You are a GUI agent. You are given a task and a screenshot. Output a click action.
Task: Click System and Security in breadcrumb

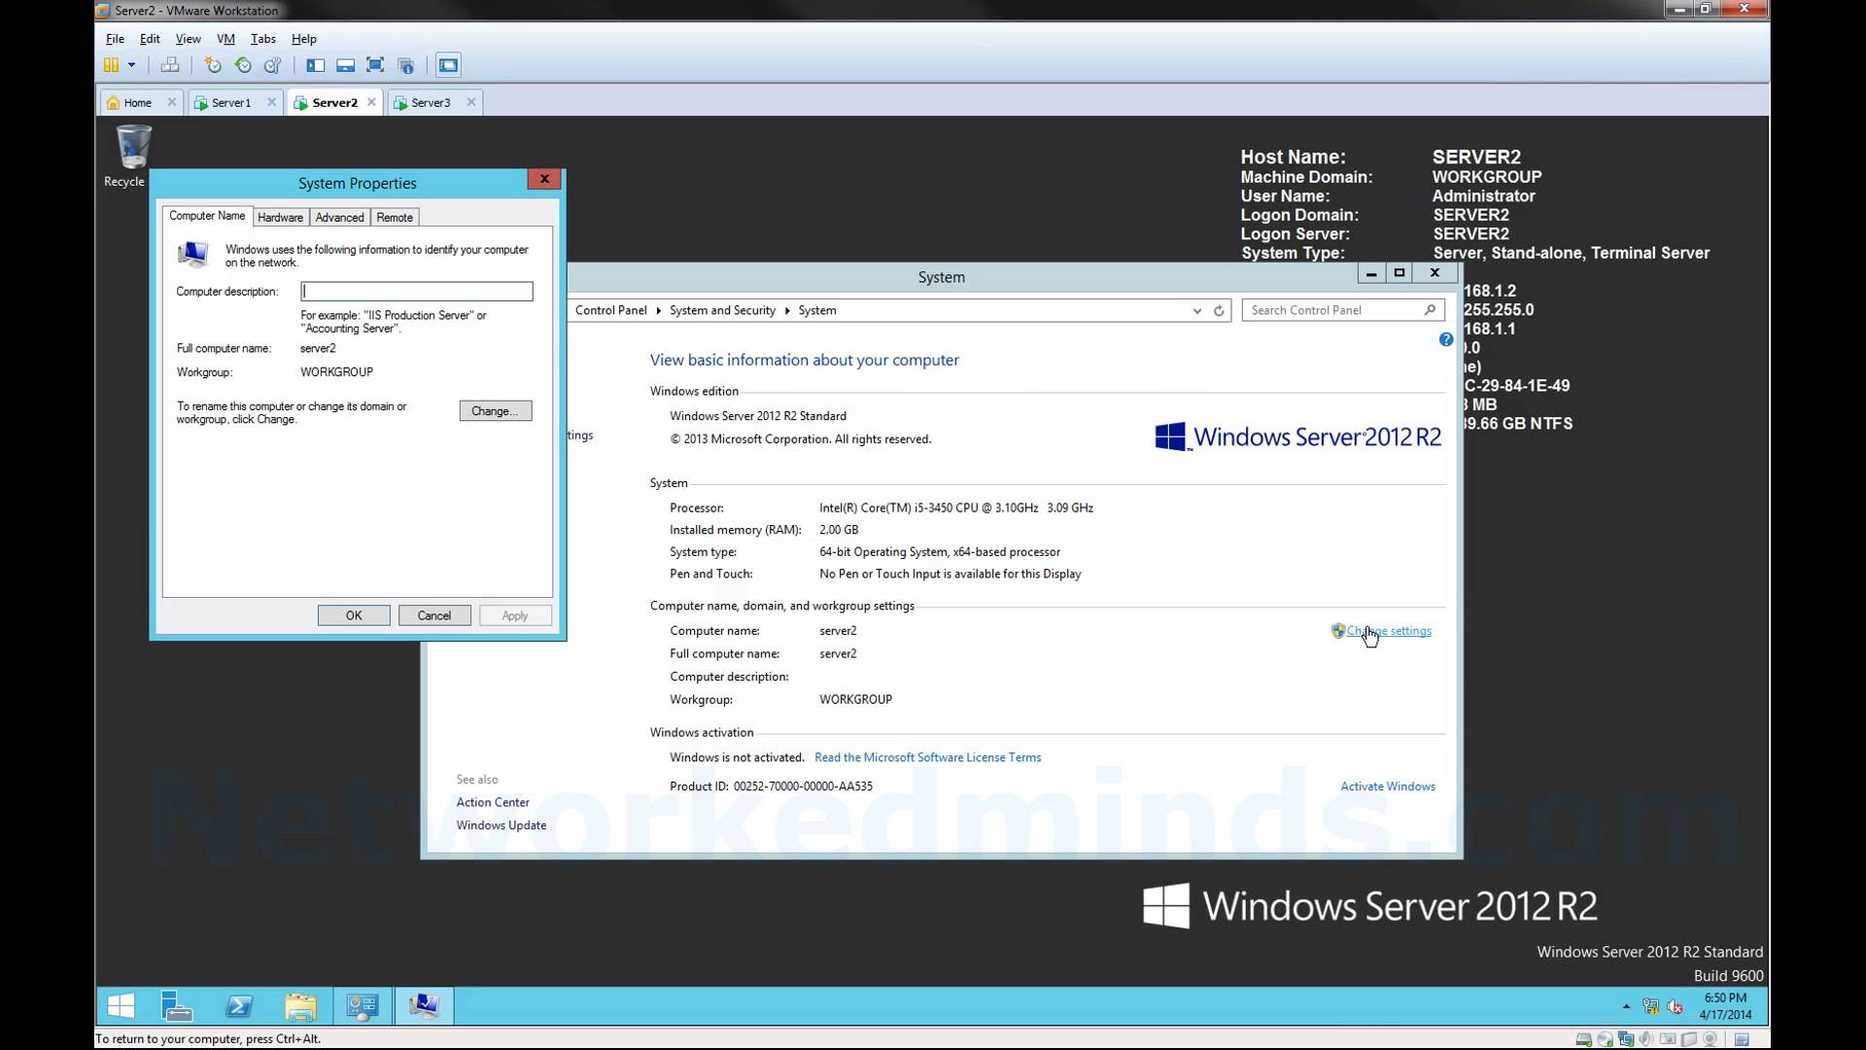[x=722, y=310]
